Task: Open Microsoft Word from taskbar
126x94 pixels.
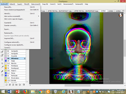Action: coord(10,92)
